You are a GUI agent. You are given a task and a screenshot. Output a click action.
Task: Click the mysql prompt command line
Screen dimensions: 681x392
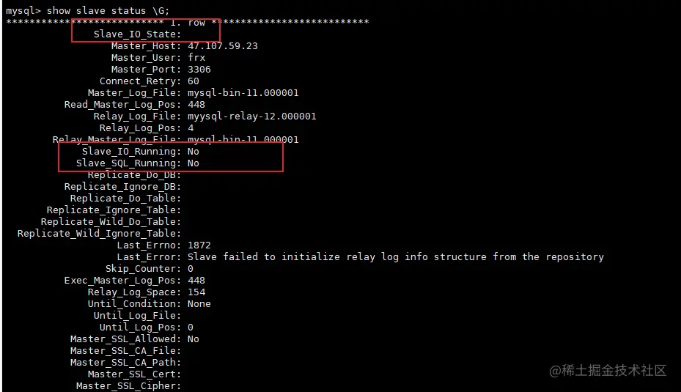[x=87, y=10]
